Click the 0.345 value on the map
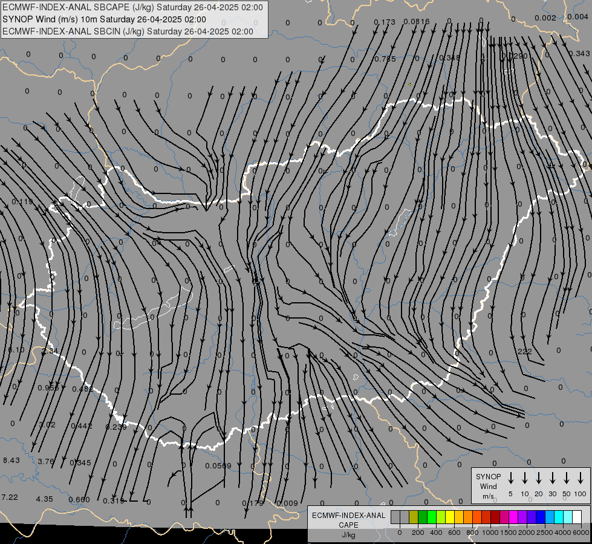This screenshot has height=544, width=592. pyautogui.click(x=80, y=462)
